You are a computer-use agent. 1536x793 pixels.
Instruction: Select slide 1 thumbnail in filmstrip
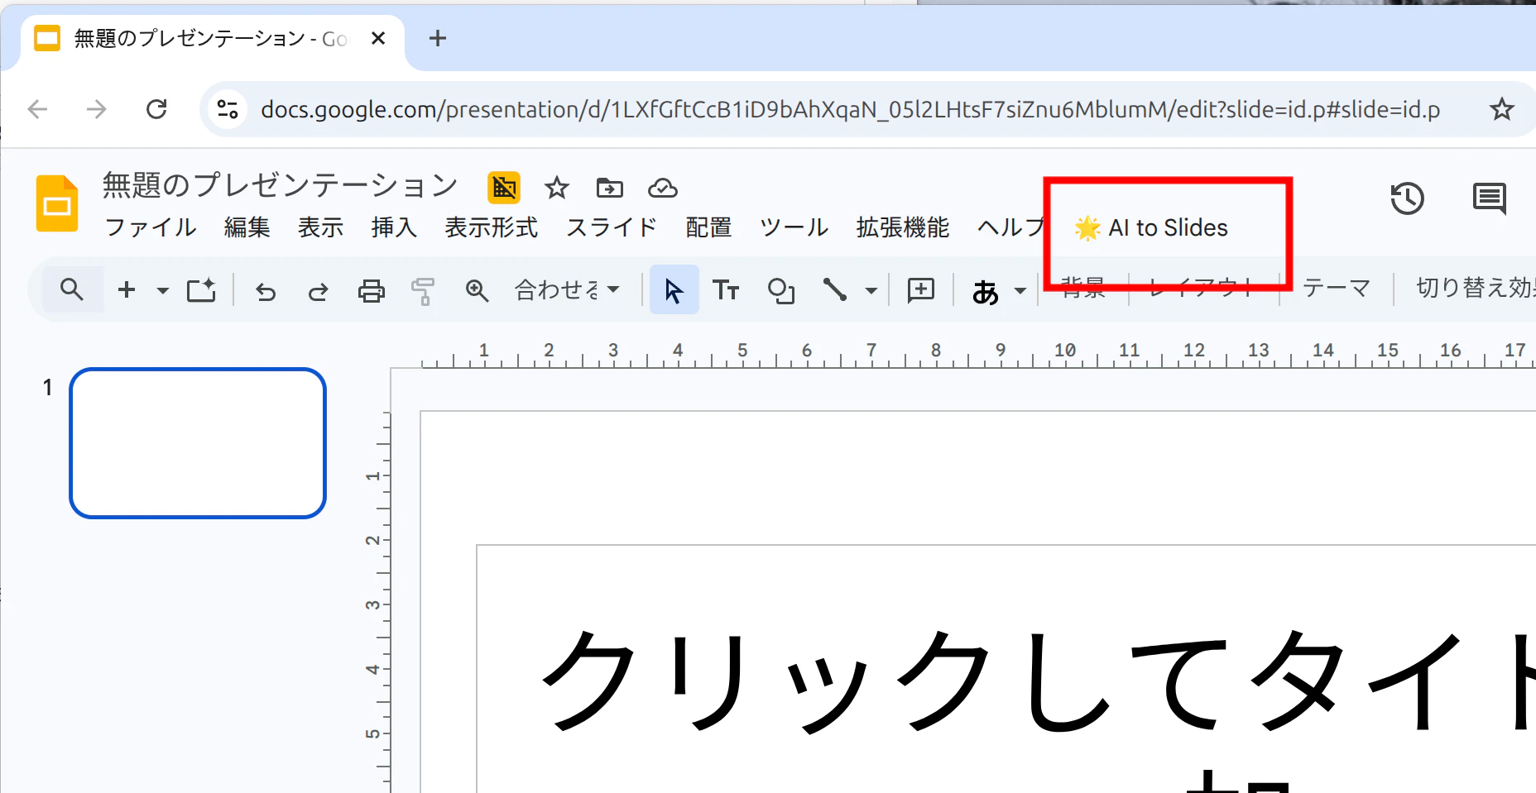tap(198, 443)
